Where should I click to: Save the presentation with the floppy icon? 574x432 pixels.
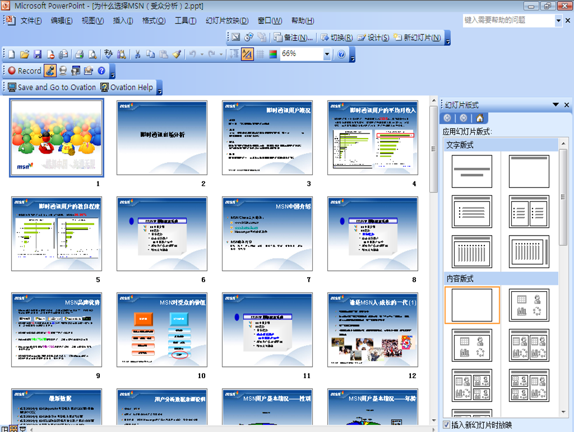point(38,54)
